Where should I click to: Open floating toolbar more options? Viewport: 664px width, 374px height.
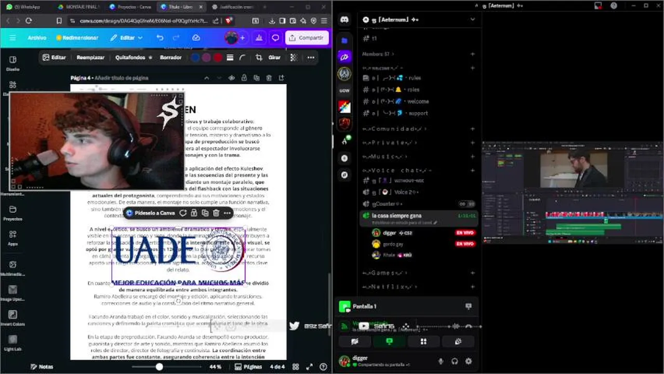[x=228, y=213]
